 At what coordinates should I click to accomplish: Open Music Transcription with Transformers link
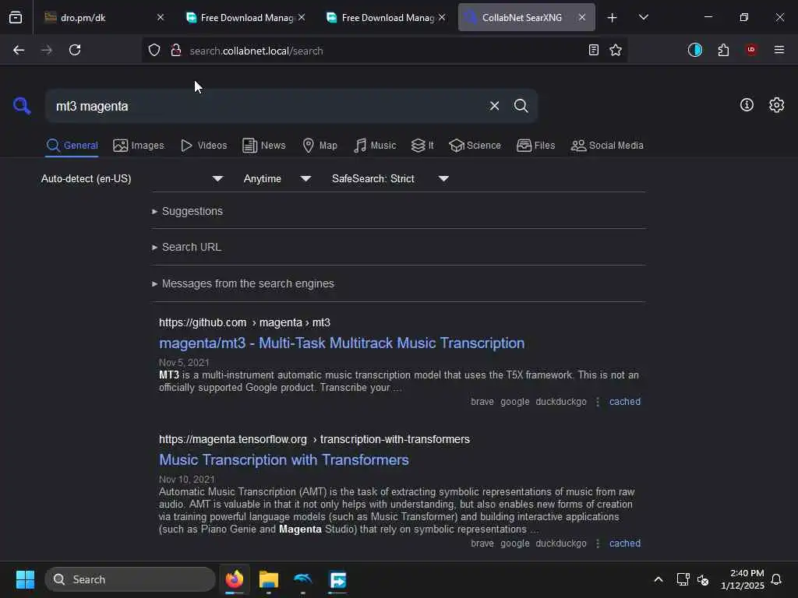pos(284,460)
